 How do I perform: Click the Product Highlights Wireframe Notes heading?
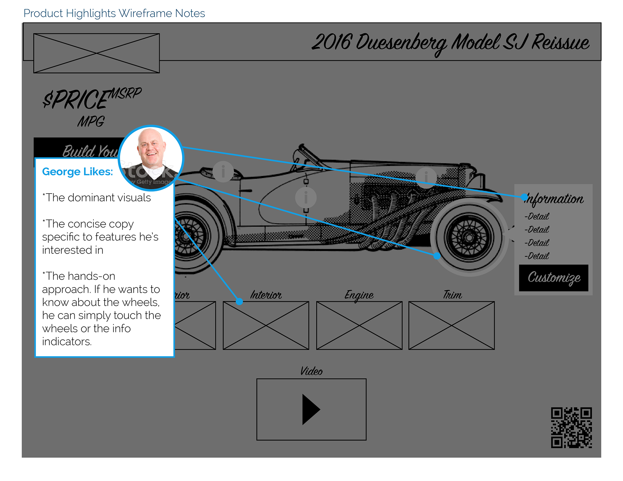click(114, 13)
